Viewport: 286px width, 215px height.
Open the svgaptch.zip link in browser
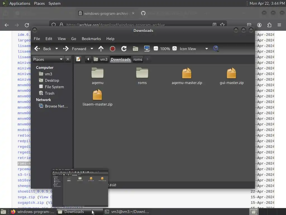coord(31,203)
